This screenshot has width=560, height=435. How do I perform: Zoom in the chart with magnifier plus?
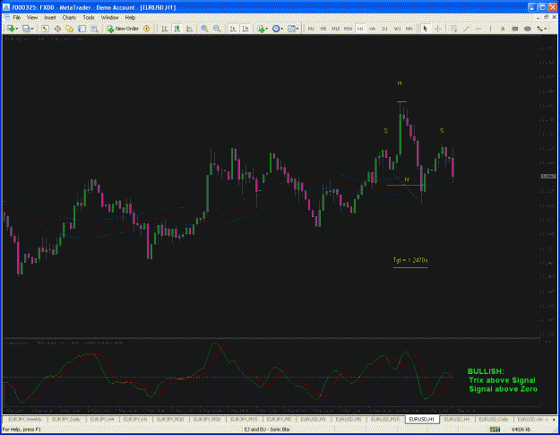tap(204, 29)
